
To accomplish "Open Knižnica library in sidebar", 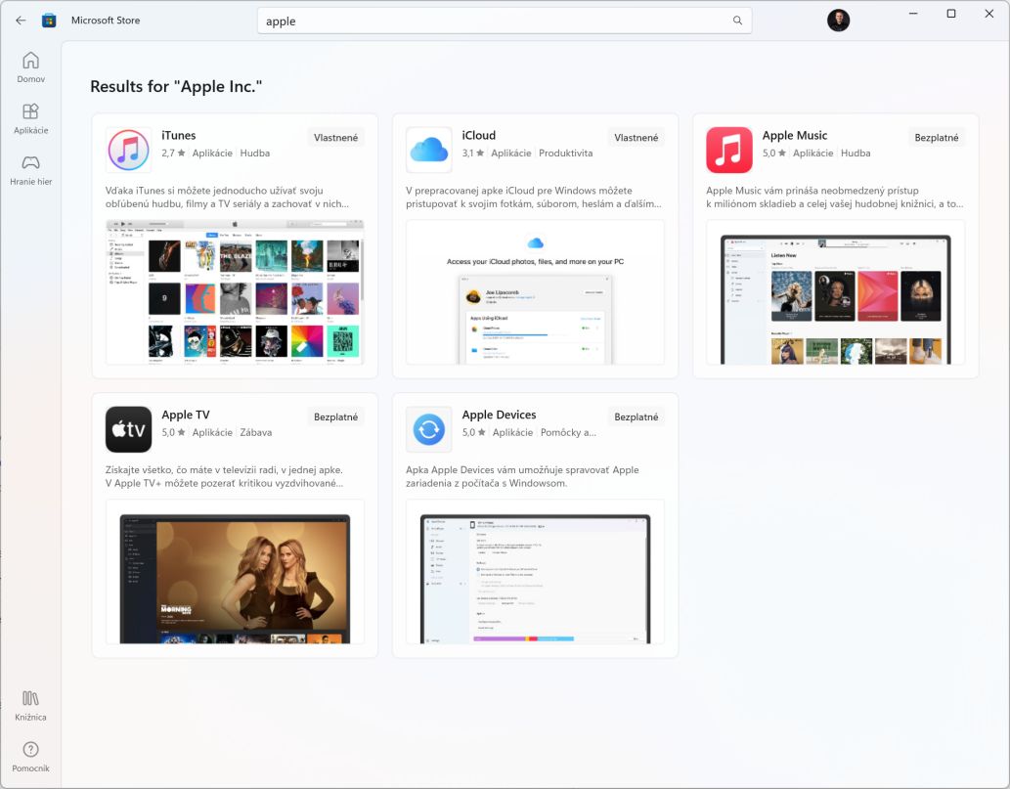I will tap(30, 705).
